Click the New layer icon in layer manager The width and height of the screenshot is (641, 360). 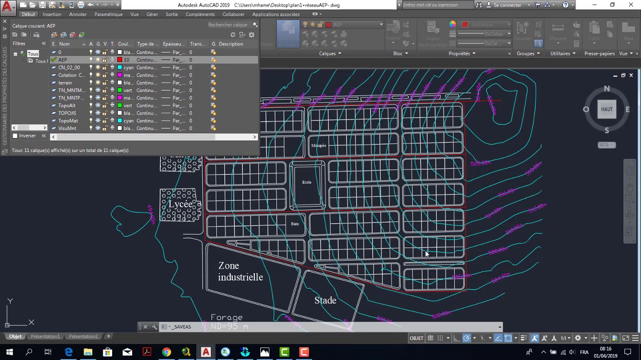click(x=55, y=34)
